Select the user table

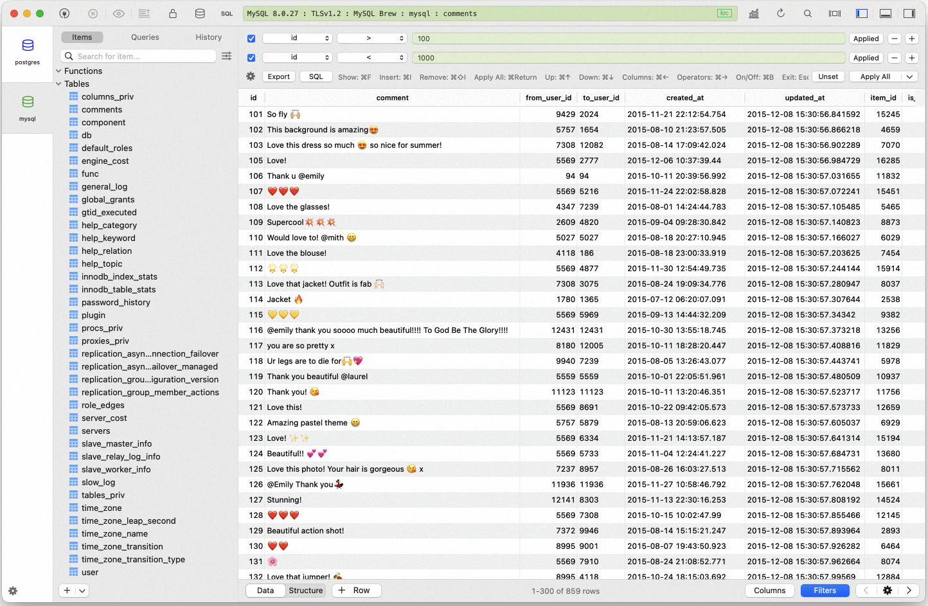pyautogui.click(x=90, y=573)
